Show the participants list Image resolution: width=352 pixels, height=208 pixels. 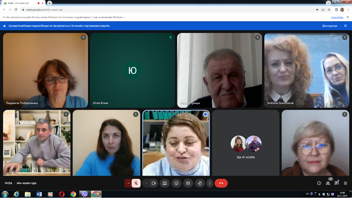click(328, 183)
